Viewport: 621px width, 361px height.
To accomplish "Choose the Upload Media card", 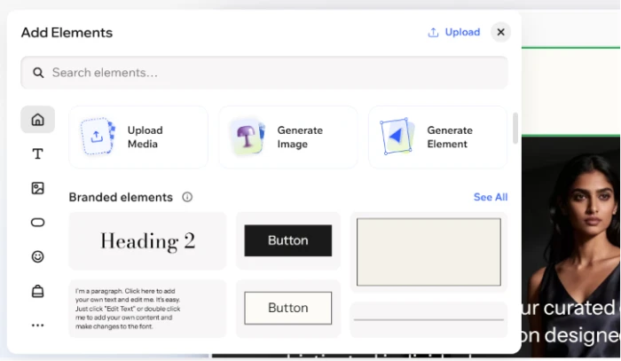I will coord(138,137).
